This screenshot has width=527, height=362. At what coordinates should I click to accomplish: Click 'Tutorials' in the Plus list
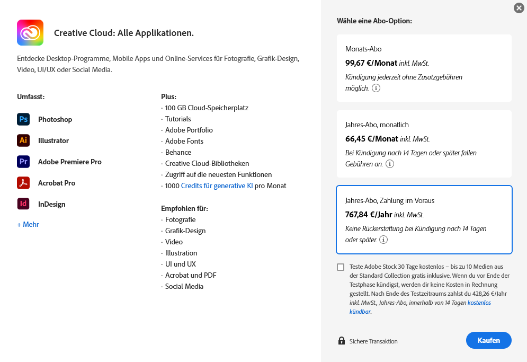[x=178, y=119]
